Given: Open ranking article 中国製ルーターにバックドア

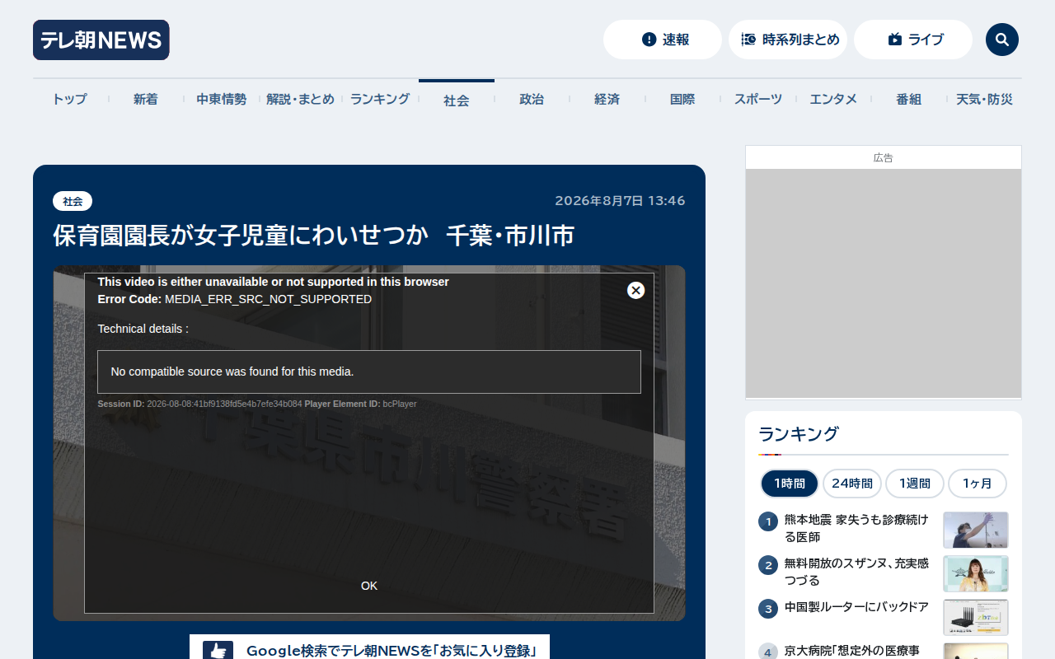Looking at the screenshot, I should 857,607.
